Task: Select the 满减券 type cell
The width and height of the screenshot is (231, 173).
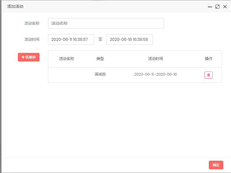Action: click(100, 74)
